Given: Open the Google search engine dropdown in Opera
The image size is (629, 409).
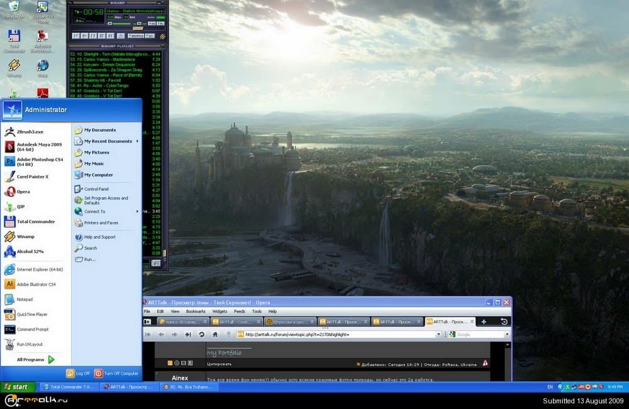Looking at the screenshot, I should point(507,334).
